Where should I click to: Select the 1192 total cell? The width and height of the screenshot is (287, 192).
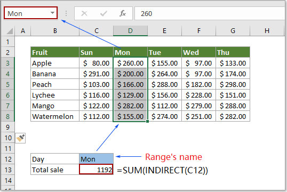tap(96, 169)
